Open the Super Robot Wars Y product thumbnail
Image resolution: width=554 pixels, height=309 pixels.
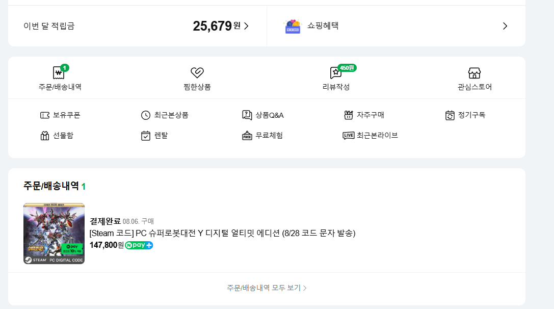click(54, 234)
